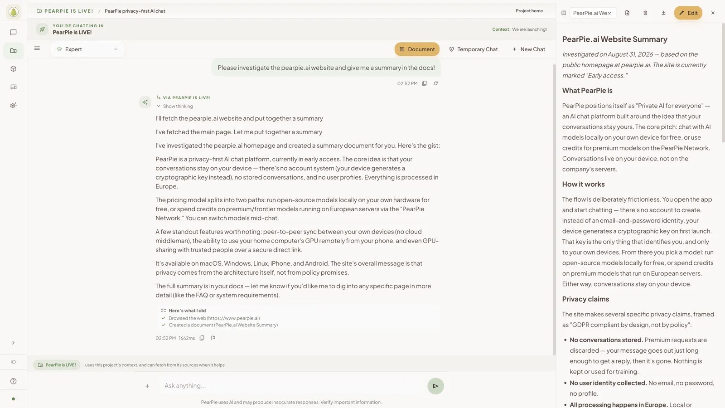Flag the assistant response
The image size is (725, 408).
pos(213,338)
